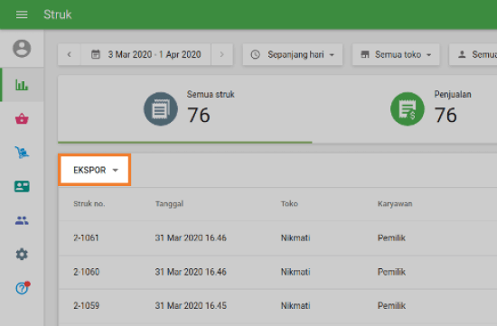Select the Semua struk tab

[x=184, y=109]
